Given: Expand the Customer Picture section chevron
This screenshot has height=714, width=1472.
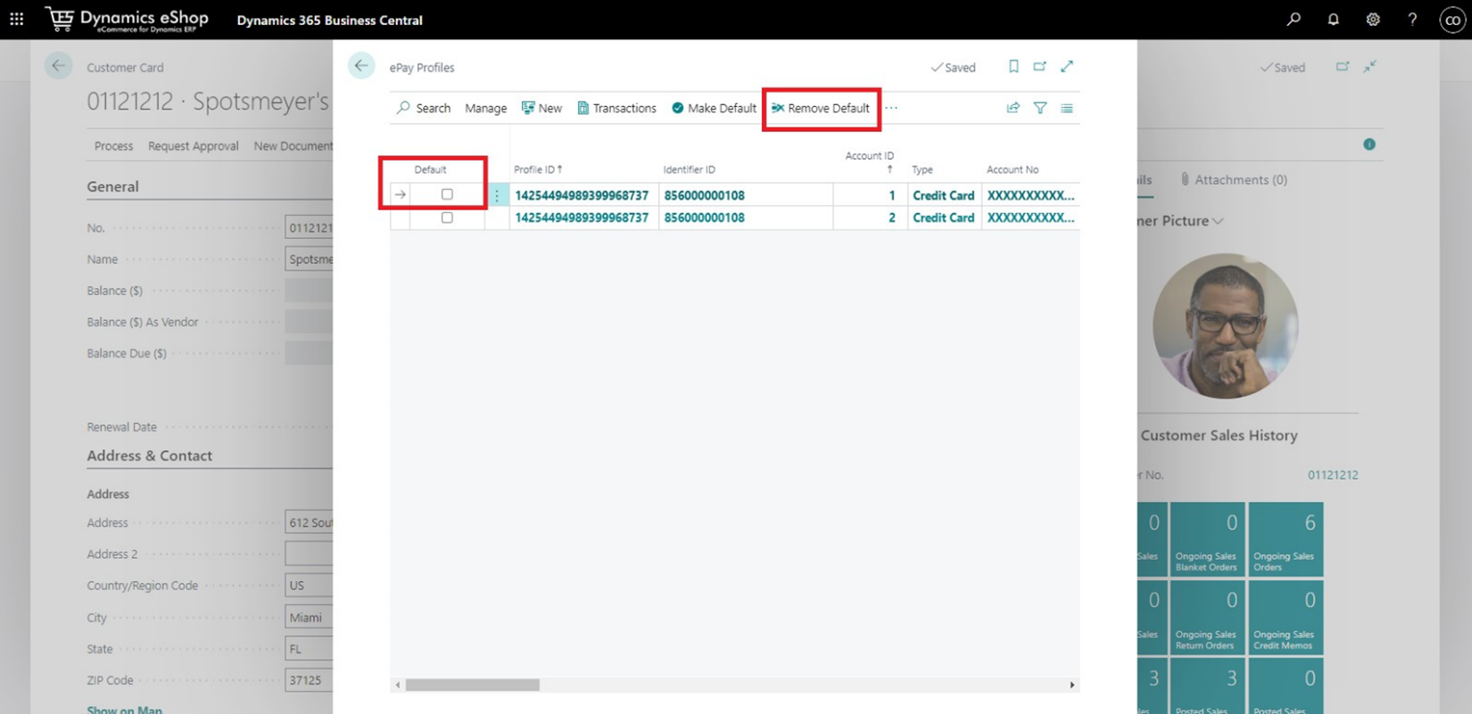Looking at the screenshot, I should [1218, 221].
